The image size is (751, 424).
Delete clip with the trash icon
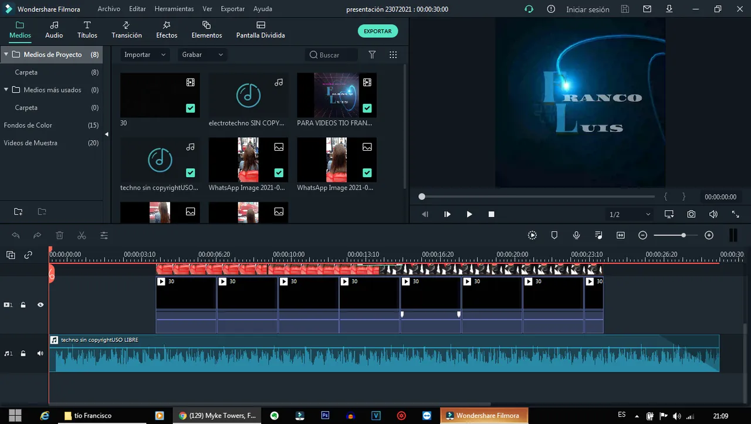(59, 235)
